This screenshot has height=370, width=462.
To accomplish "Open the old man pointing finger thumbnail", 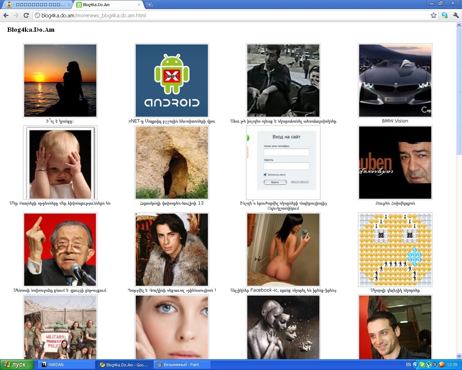I will click(x=60, y=250).
